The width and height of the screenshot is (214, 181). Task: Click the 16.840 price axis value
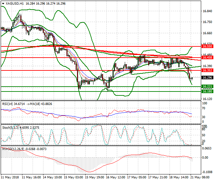[207, 11]
